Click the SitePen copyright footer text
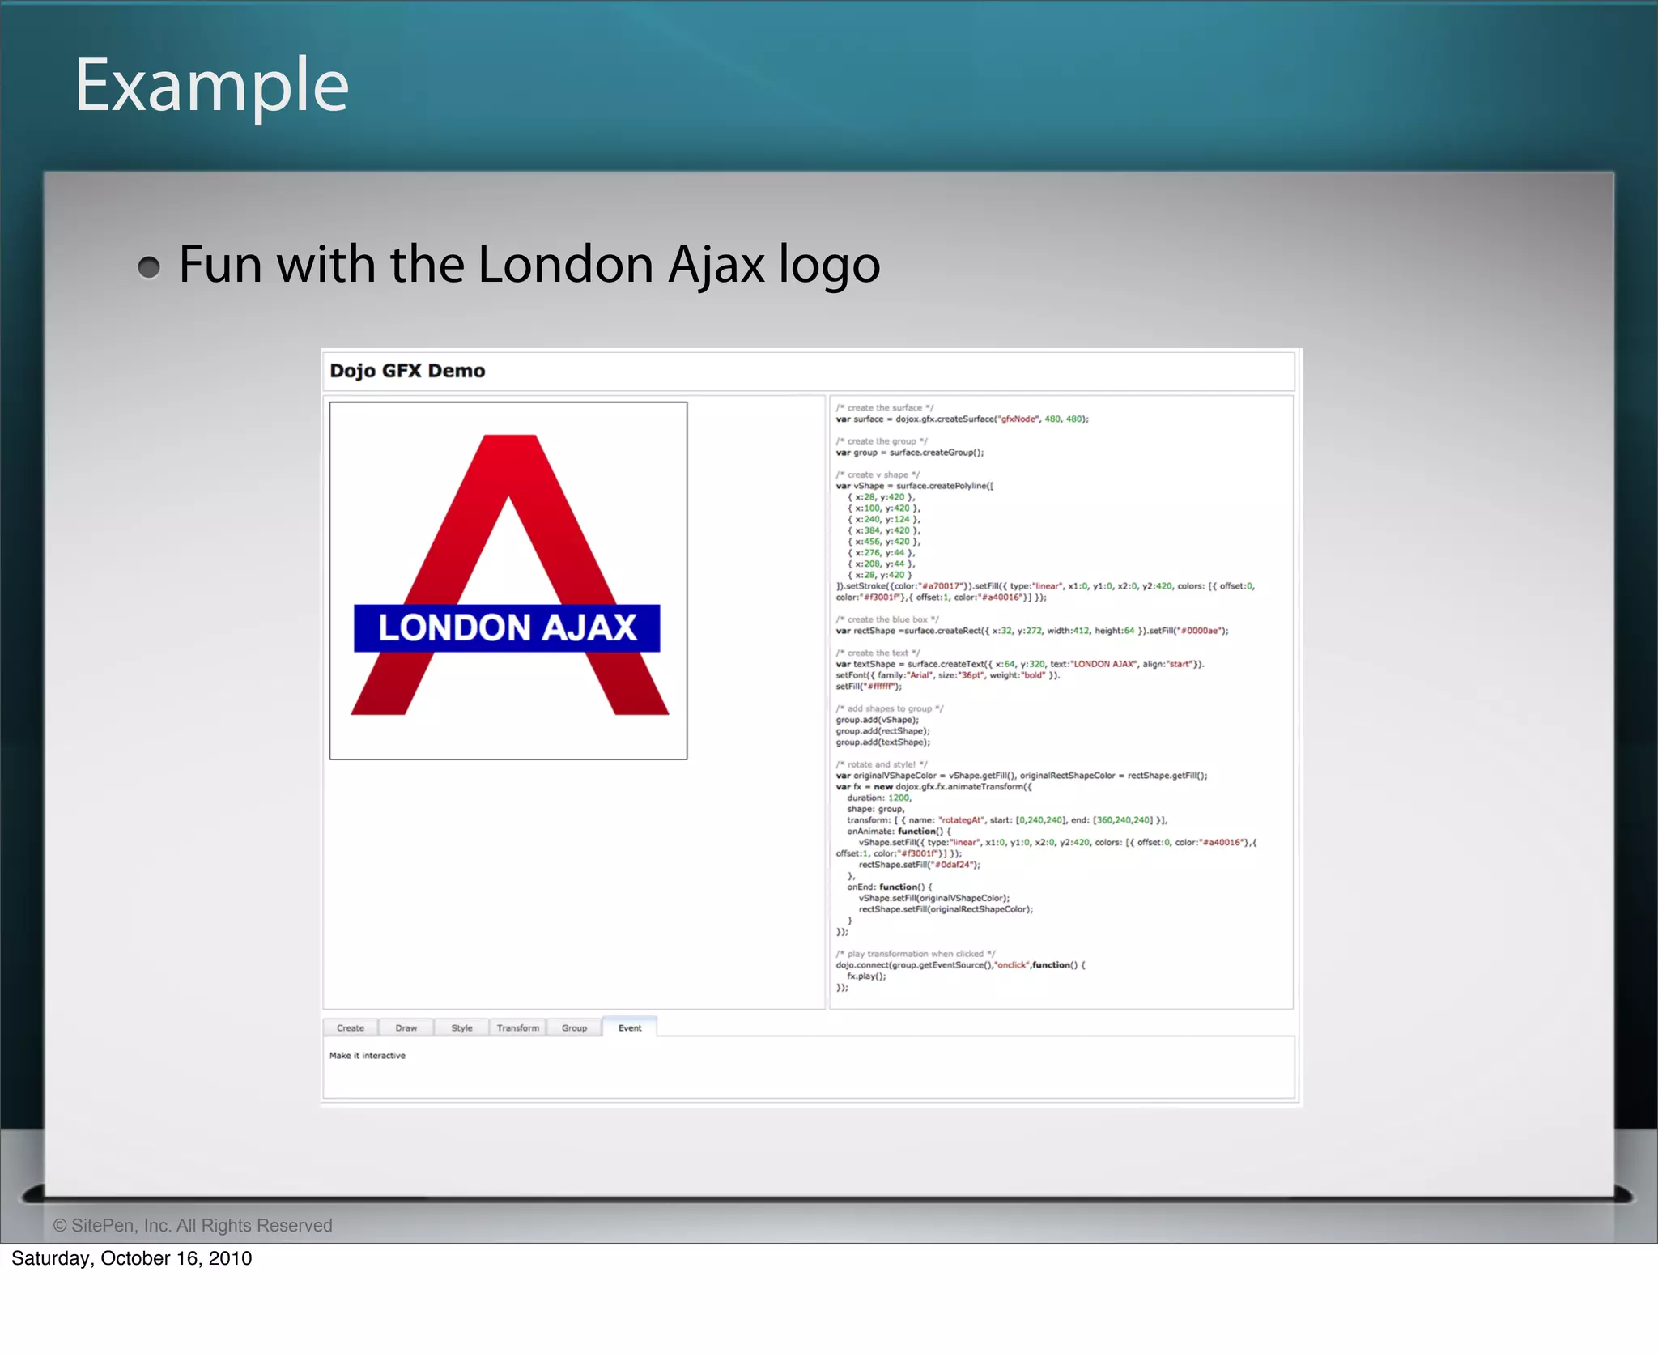The height and width of the screenshot is (1357, 1658). (193, 1225)
